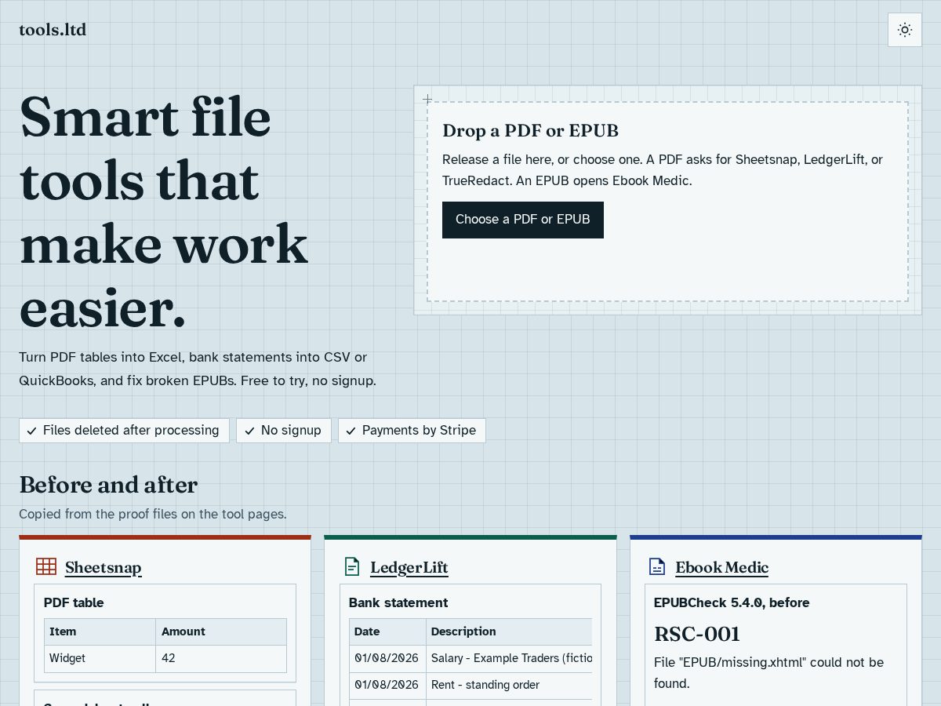
Task: Click the PDF table label in Sheetsnap card
Action: click(x=74, y=603)
